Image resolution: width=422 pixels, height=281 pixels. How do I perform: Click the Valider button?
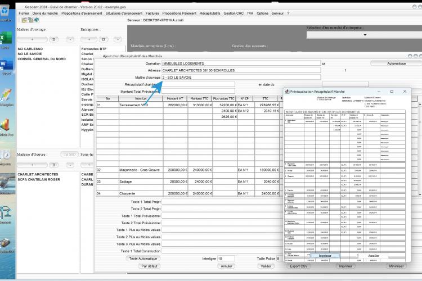266,266
